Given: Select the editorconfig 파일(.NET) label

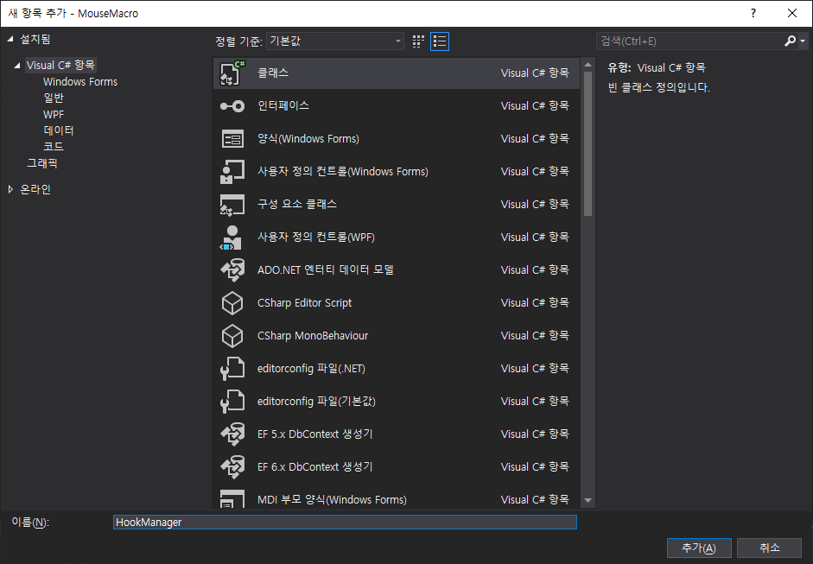Looking at the screenshot, I should (311, 369).
